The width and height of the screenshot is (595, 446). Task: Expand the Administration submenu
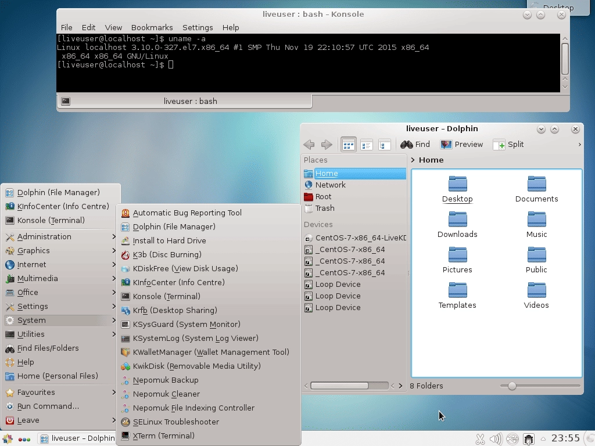pyautogui.click(x=60, y=237)
